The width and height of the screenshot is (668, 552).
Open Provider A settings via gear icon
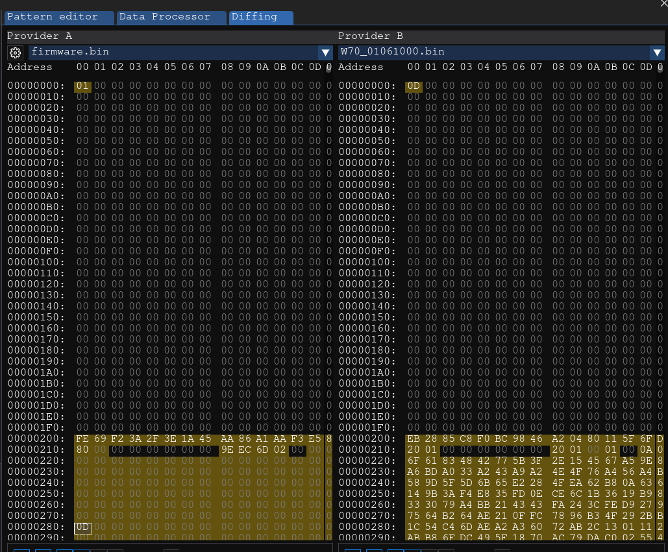pos(14,52)
